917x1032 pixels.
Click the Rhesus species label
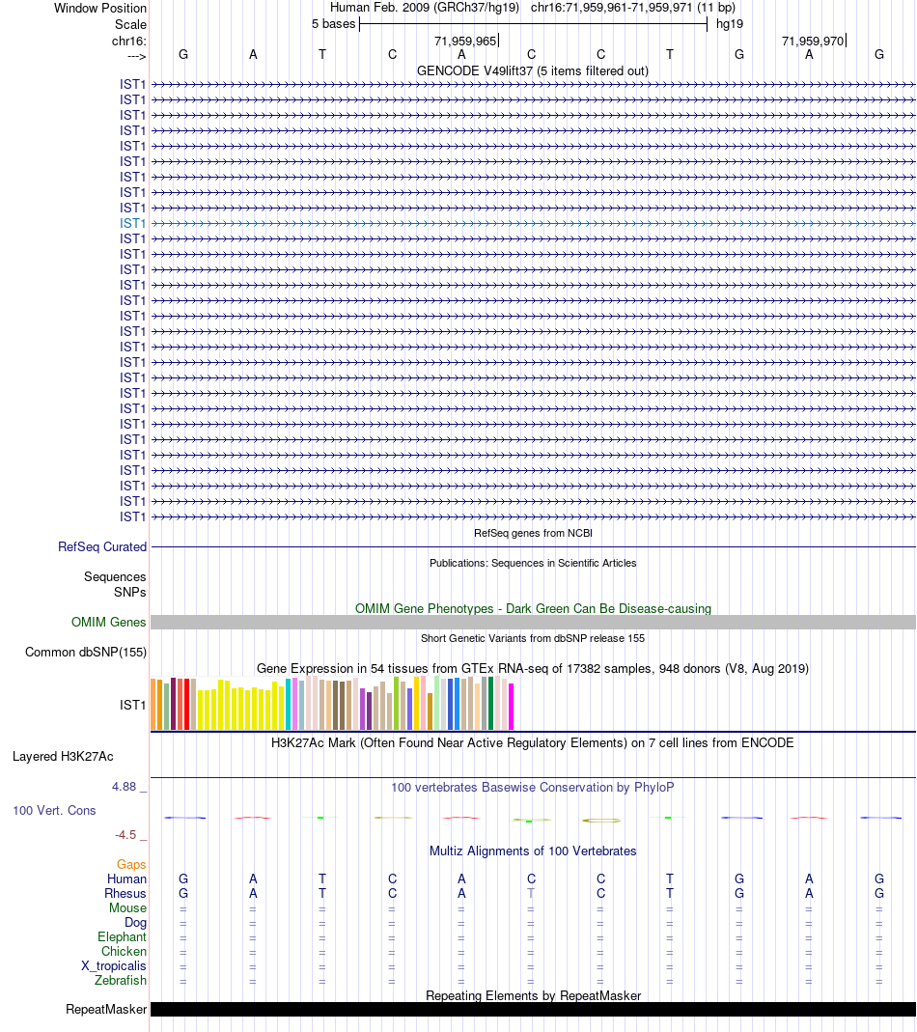click(125, 893)
